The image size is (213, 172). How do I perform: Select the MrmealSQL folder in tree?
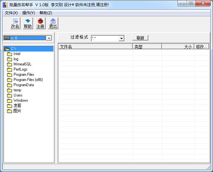(22, 64)
